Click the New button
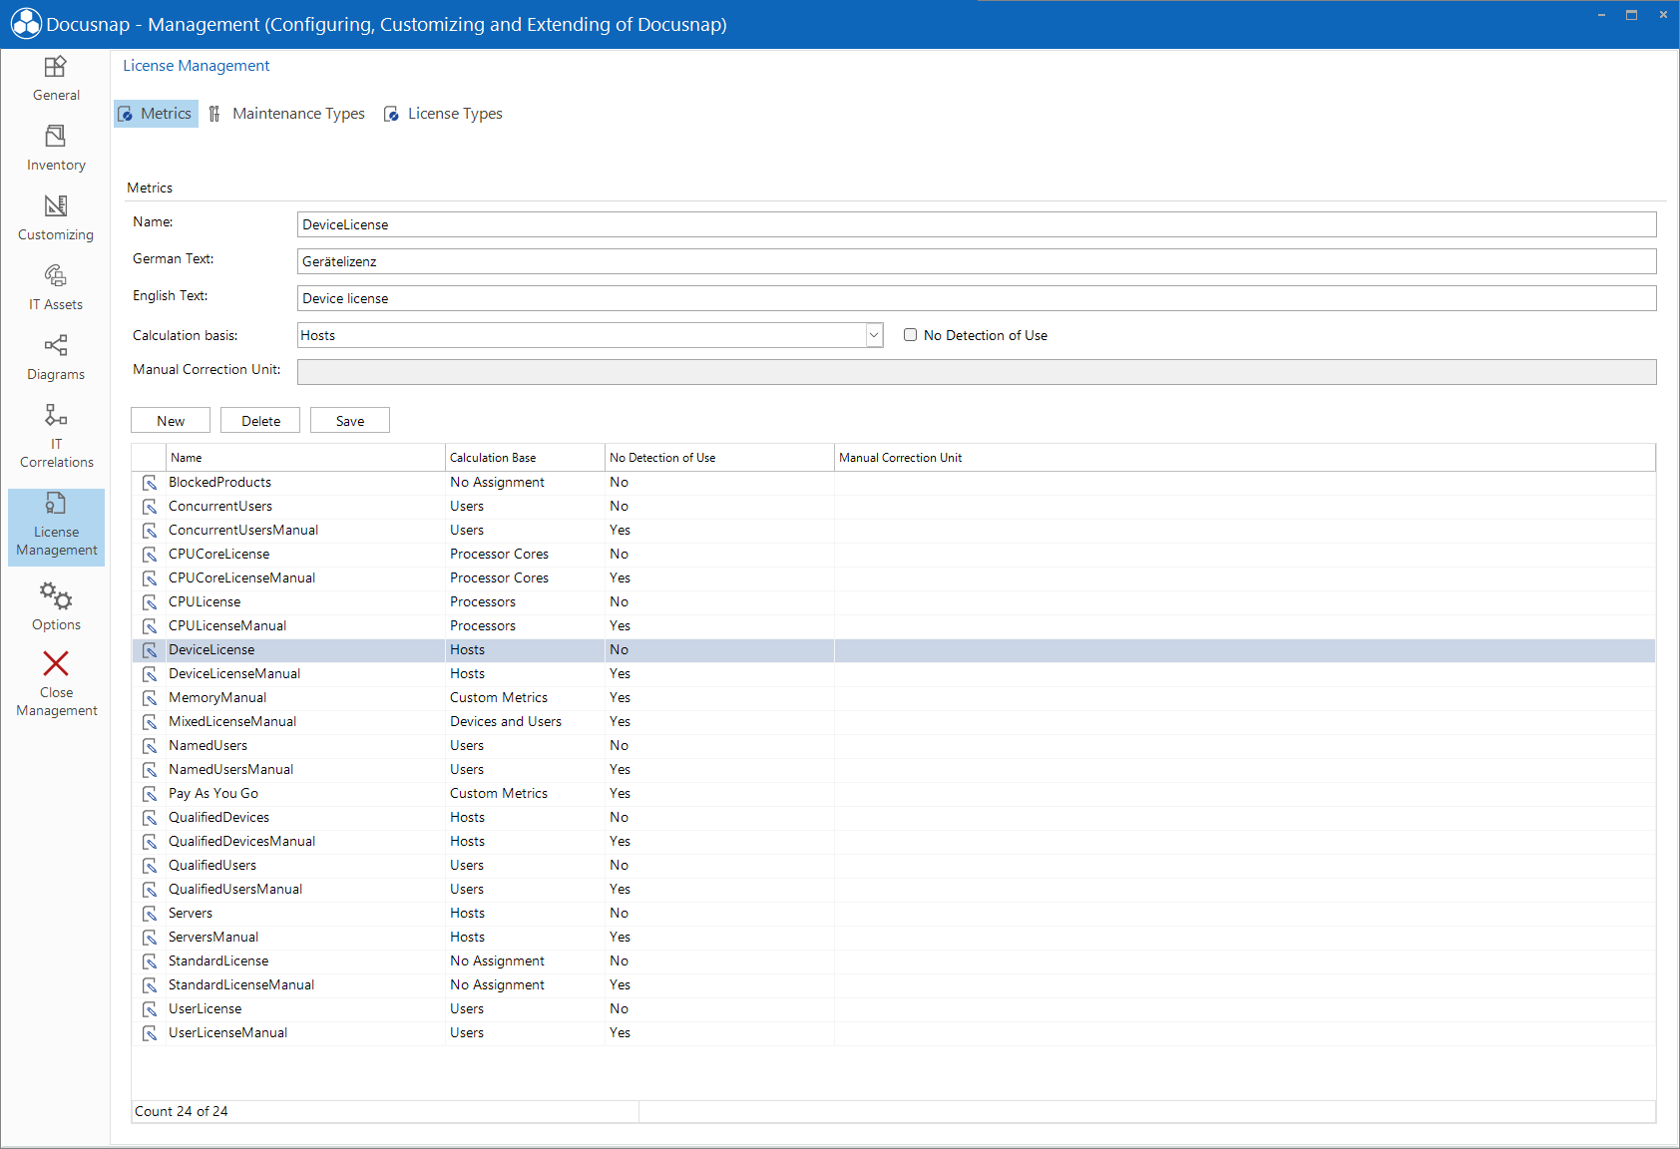Screen dimensions: 1680x1149 [x=171, y=420]
